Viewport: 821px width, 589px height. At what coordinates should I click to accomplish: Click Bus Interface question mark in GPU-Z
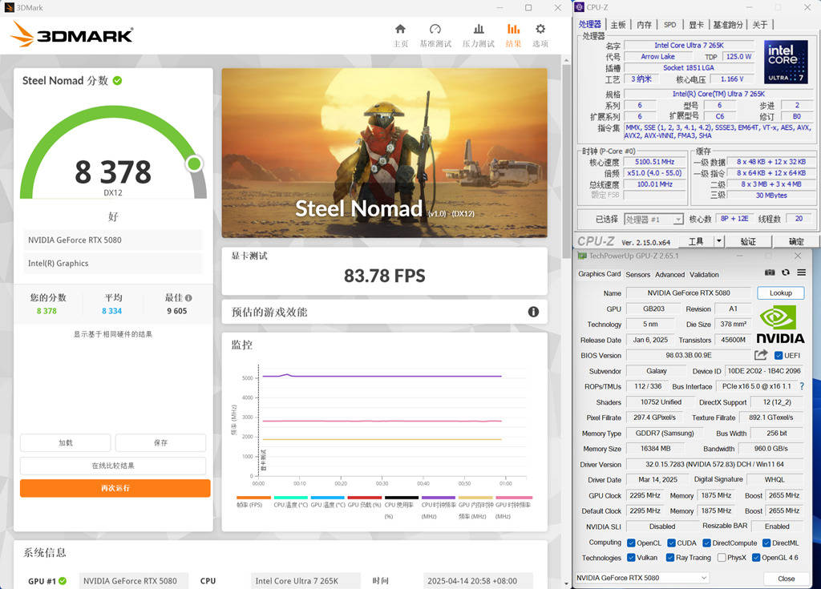click(802, 386)
